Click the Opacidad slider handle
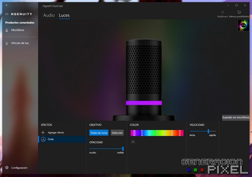 [x=123, y=149]
